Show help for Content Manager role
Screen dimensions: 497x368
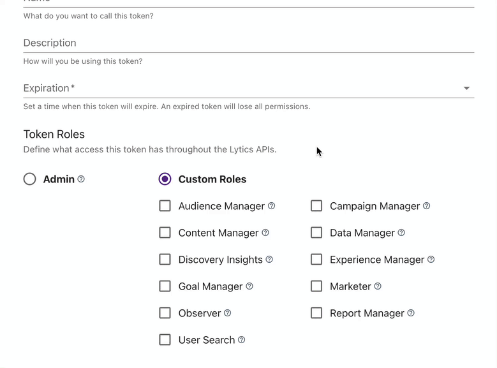tap(265, 233)
